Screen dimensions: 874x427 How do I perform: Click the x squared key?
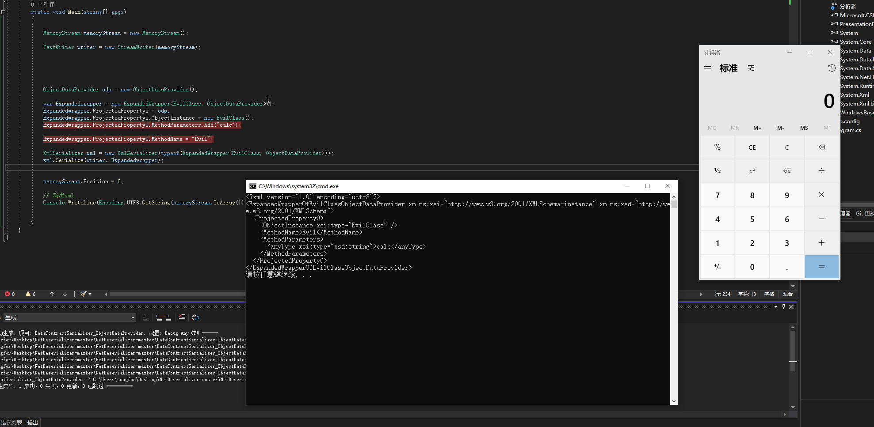click(x=752, y=171)
